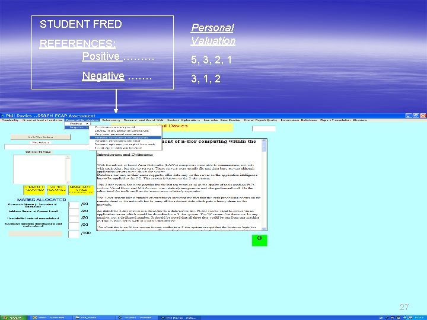Open the Content Explanations menu
Viewport: 427px width, 320px height.
183,120
